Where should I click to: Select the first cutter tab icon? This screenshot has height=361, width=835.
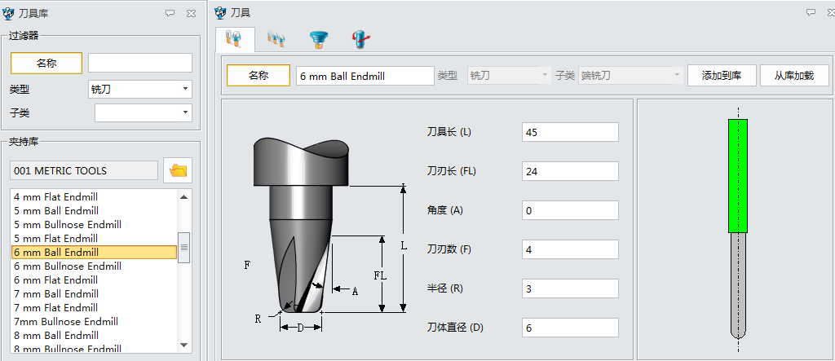235,38
